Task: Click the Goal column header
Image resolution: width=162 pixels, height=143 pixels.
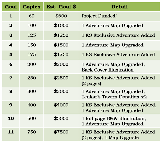Action: coord(11,7)
